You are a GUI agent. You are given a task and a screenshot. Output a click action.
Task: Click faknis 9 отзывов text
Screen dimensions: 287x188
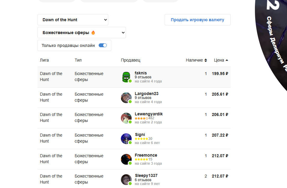coord(143,77)
